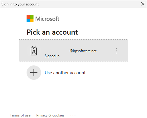Open the Terms of use link
147x118 pixels.
[x=20, y=115]
